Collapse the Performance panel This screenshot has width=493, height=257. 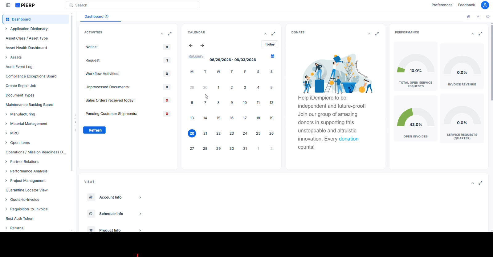(473, 34)
